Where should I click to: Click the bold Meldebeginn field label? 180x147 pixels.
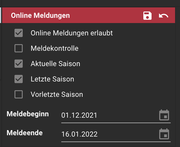(28, 114)
